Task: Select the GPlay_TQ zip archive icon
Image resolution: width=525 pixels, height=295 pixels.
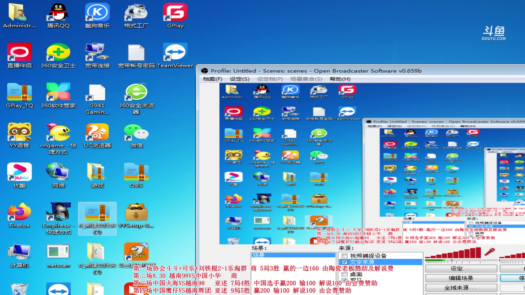Action: [19, 96]
